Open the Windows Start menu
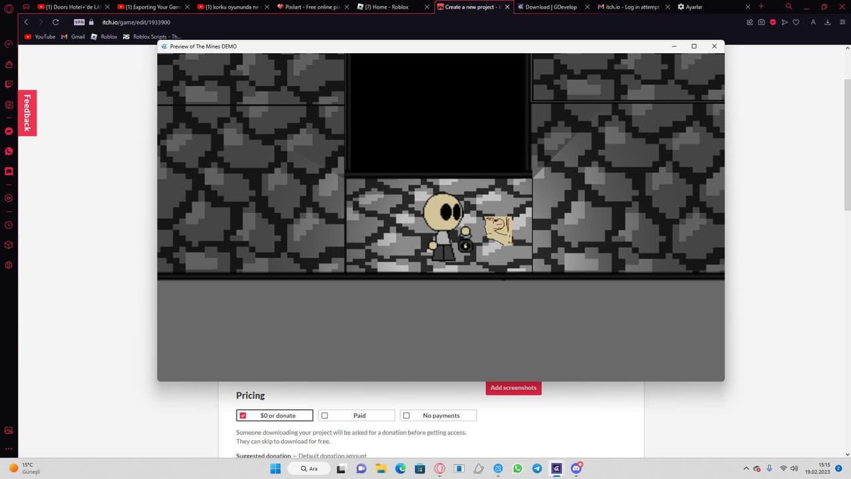 (x=275, y=468)
